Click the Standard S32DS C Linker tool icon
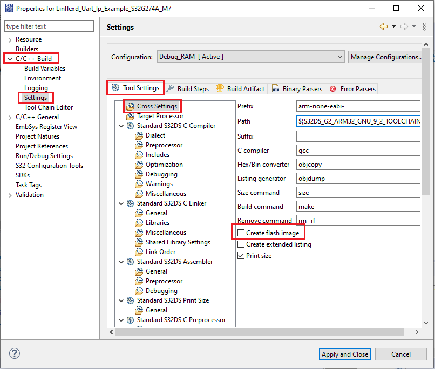435x369 pixels. pyautogui.click(x=130, y=203)
